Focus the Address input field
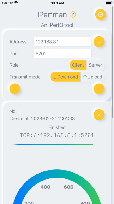This screenshot has width=114, height=204. (63, 42)
